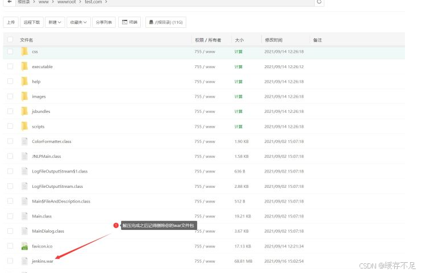Open the jsbundles folder icon
Image resolution: width=422 pixels, height=273 pixels.
[x=24, y=111]
